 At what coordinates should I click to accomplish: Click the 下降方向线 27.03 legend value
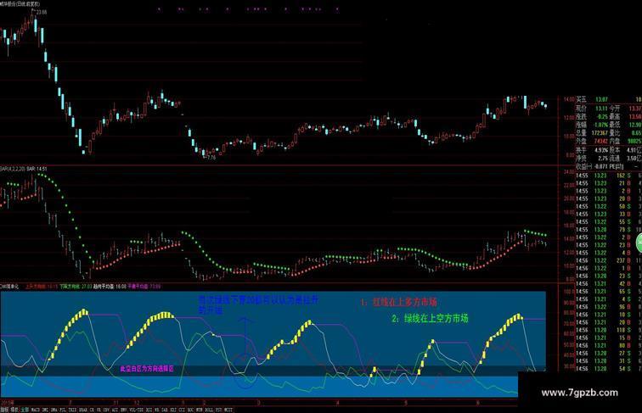(x=76, y=287)
